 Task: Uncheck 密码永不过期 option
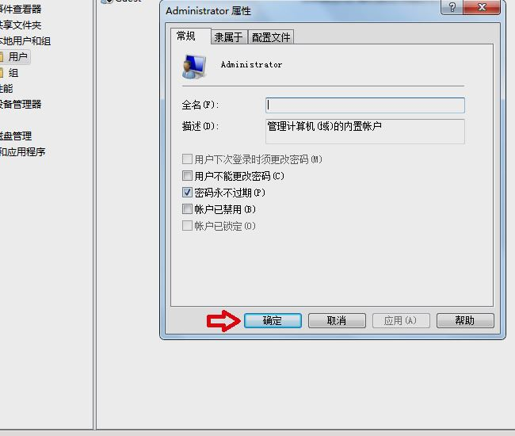point(187,192)
